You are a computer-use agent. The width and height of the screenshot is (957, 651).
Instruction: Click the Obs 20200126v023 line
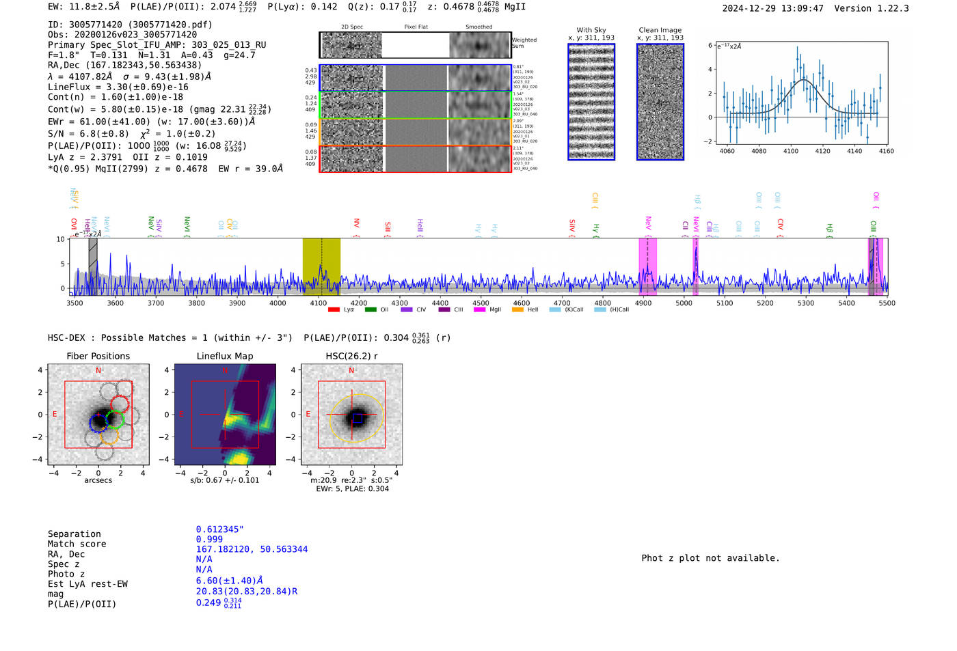click(x=122, y=35)
